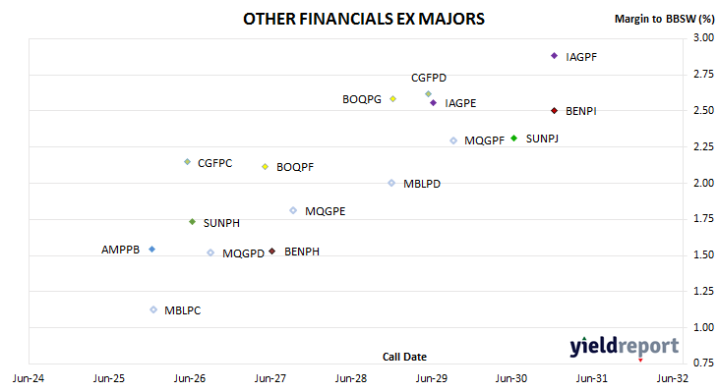Select the CGFPD data label

click(x=429, y=78)
